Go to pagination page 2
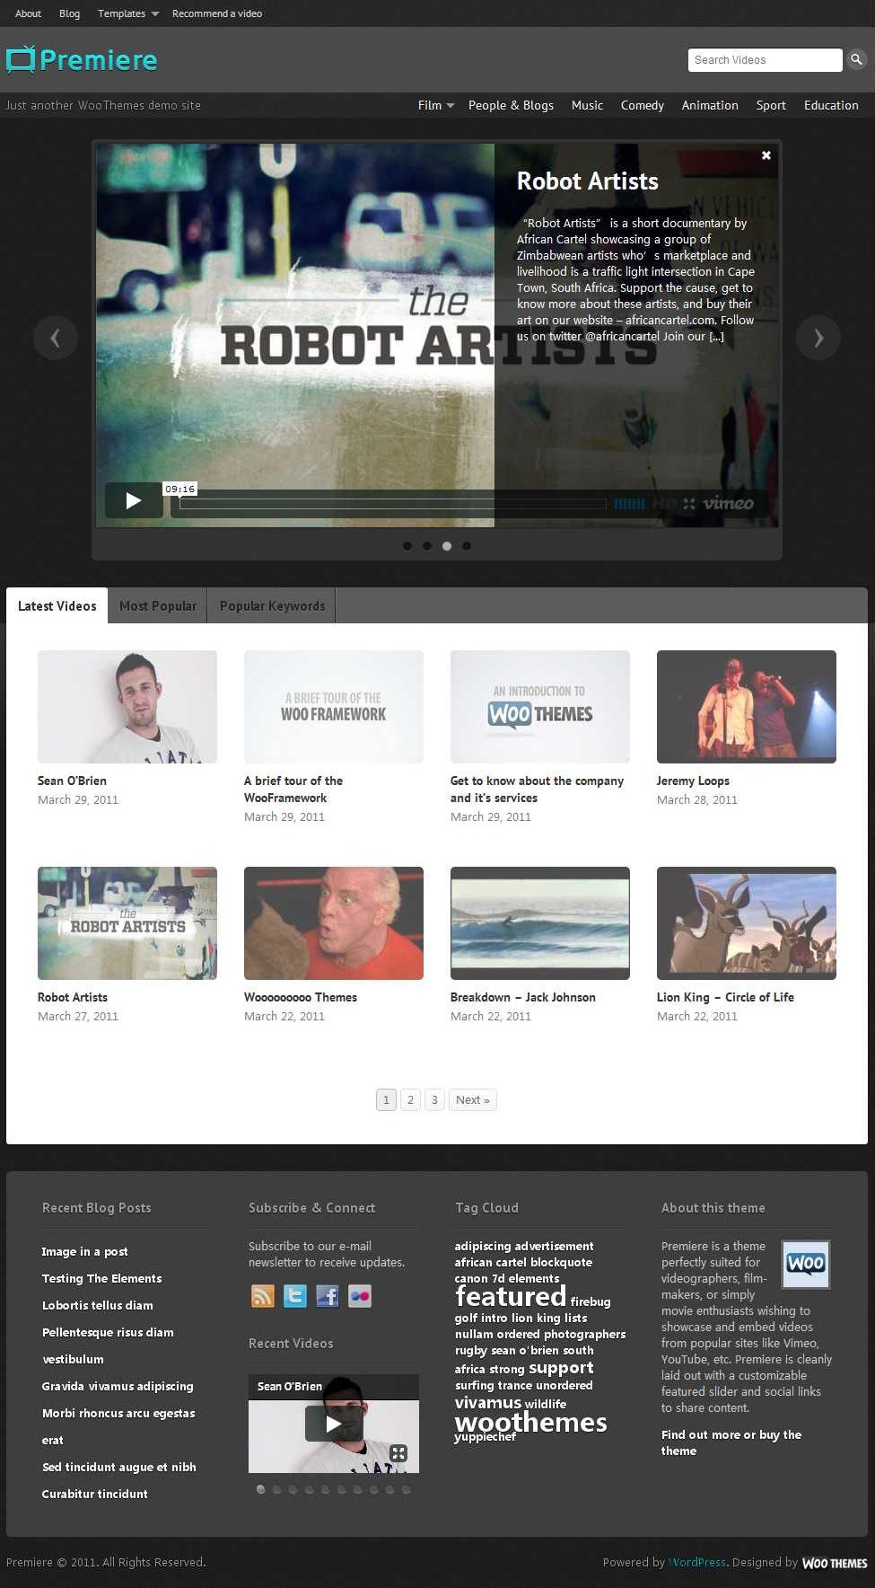This screenshot has width=875, height=1588. (410, 1099)
